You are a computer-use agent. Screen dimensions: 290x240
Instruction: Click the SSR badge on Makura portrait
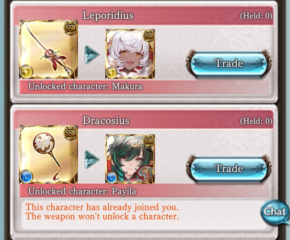coord(149,35)
